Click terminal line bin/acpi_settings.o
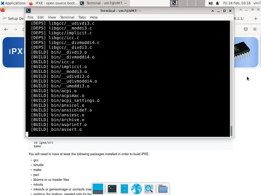The width and height of the screenshot is (261, 195). [x=65, y=101]
